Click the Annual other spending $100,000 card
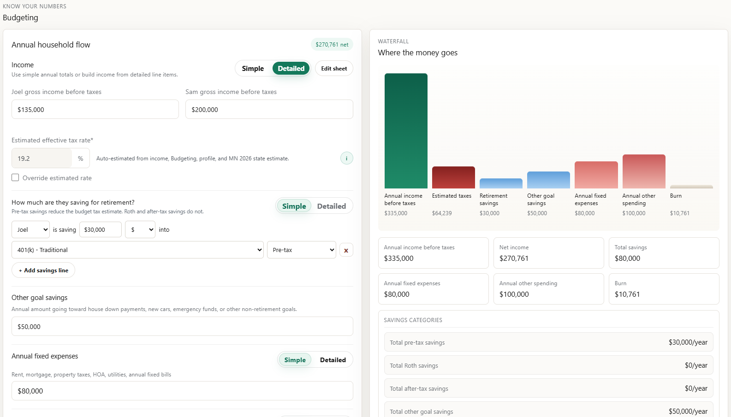 point(548,289)
